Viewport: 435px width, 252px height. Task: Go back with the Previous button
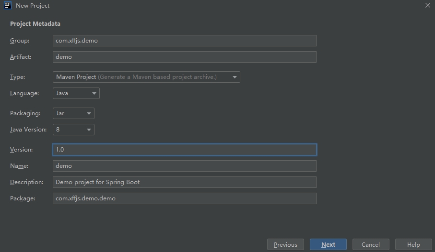[285, 245]
